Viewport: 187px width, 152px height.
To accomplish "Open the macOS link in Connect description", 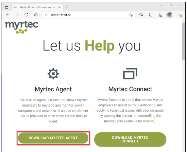I will (149, 121).
